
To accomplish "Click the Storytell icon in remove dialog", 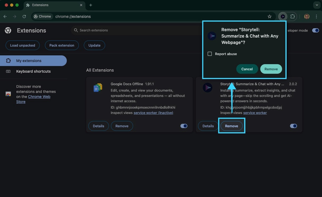I will point(212,36).
